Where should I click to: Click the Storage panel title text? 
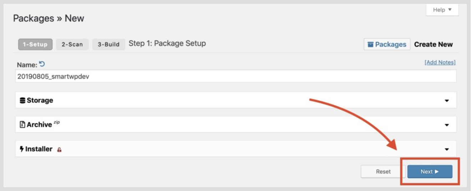[x=40, y=100]
